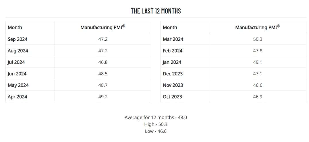Viewport: 309px width, 142px height.
Task: Click the Apr 2024 row label
Action: pyautogui.click(x=18, y=97)
